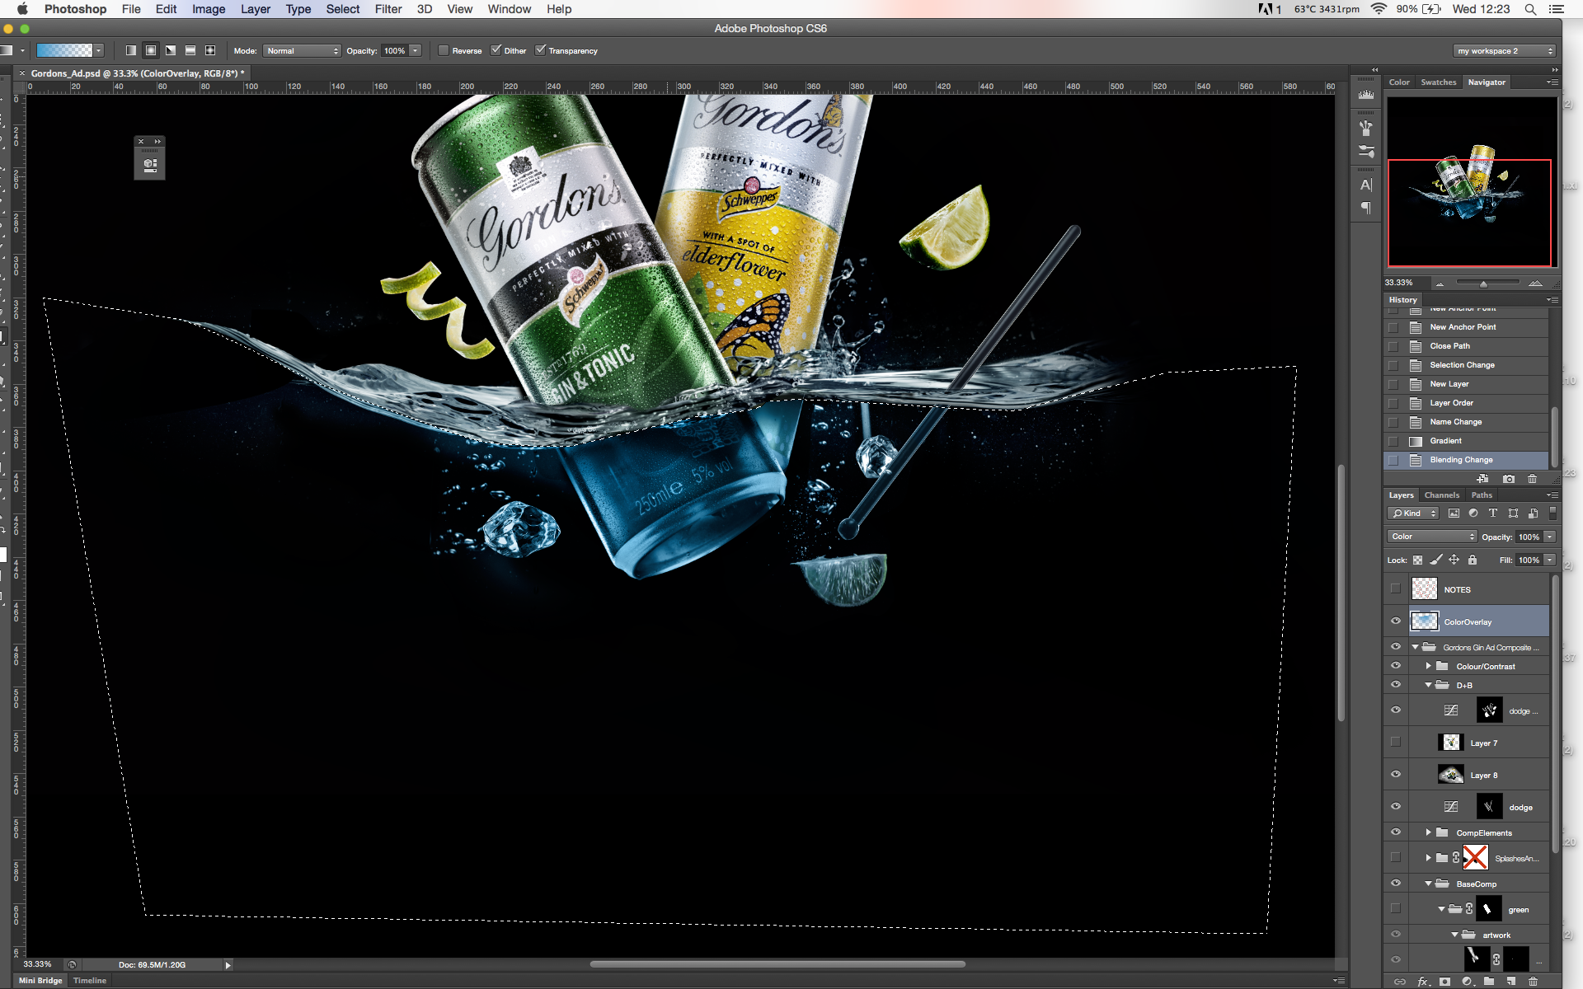
Task: Click link layers icon in Layers panel
Action: (1400, 982)
